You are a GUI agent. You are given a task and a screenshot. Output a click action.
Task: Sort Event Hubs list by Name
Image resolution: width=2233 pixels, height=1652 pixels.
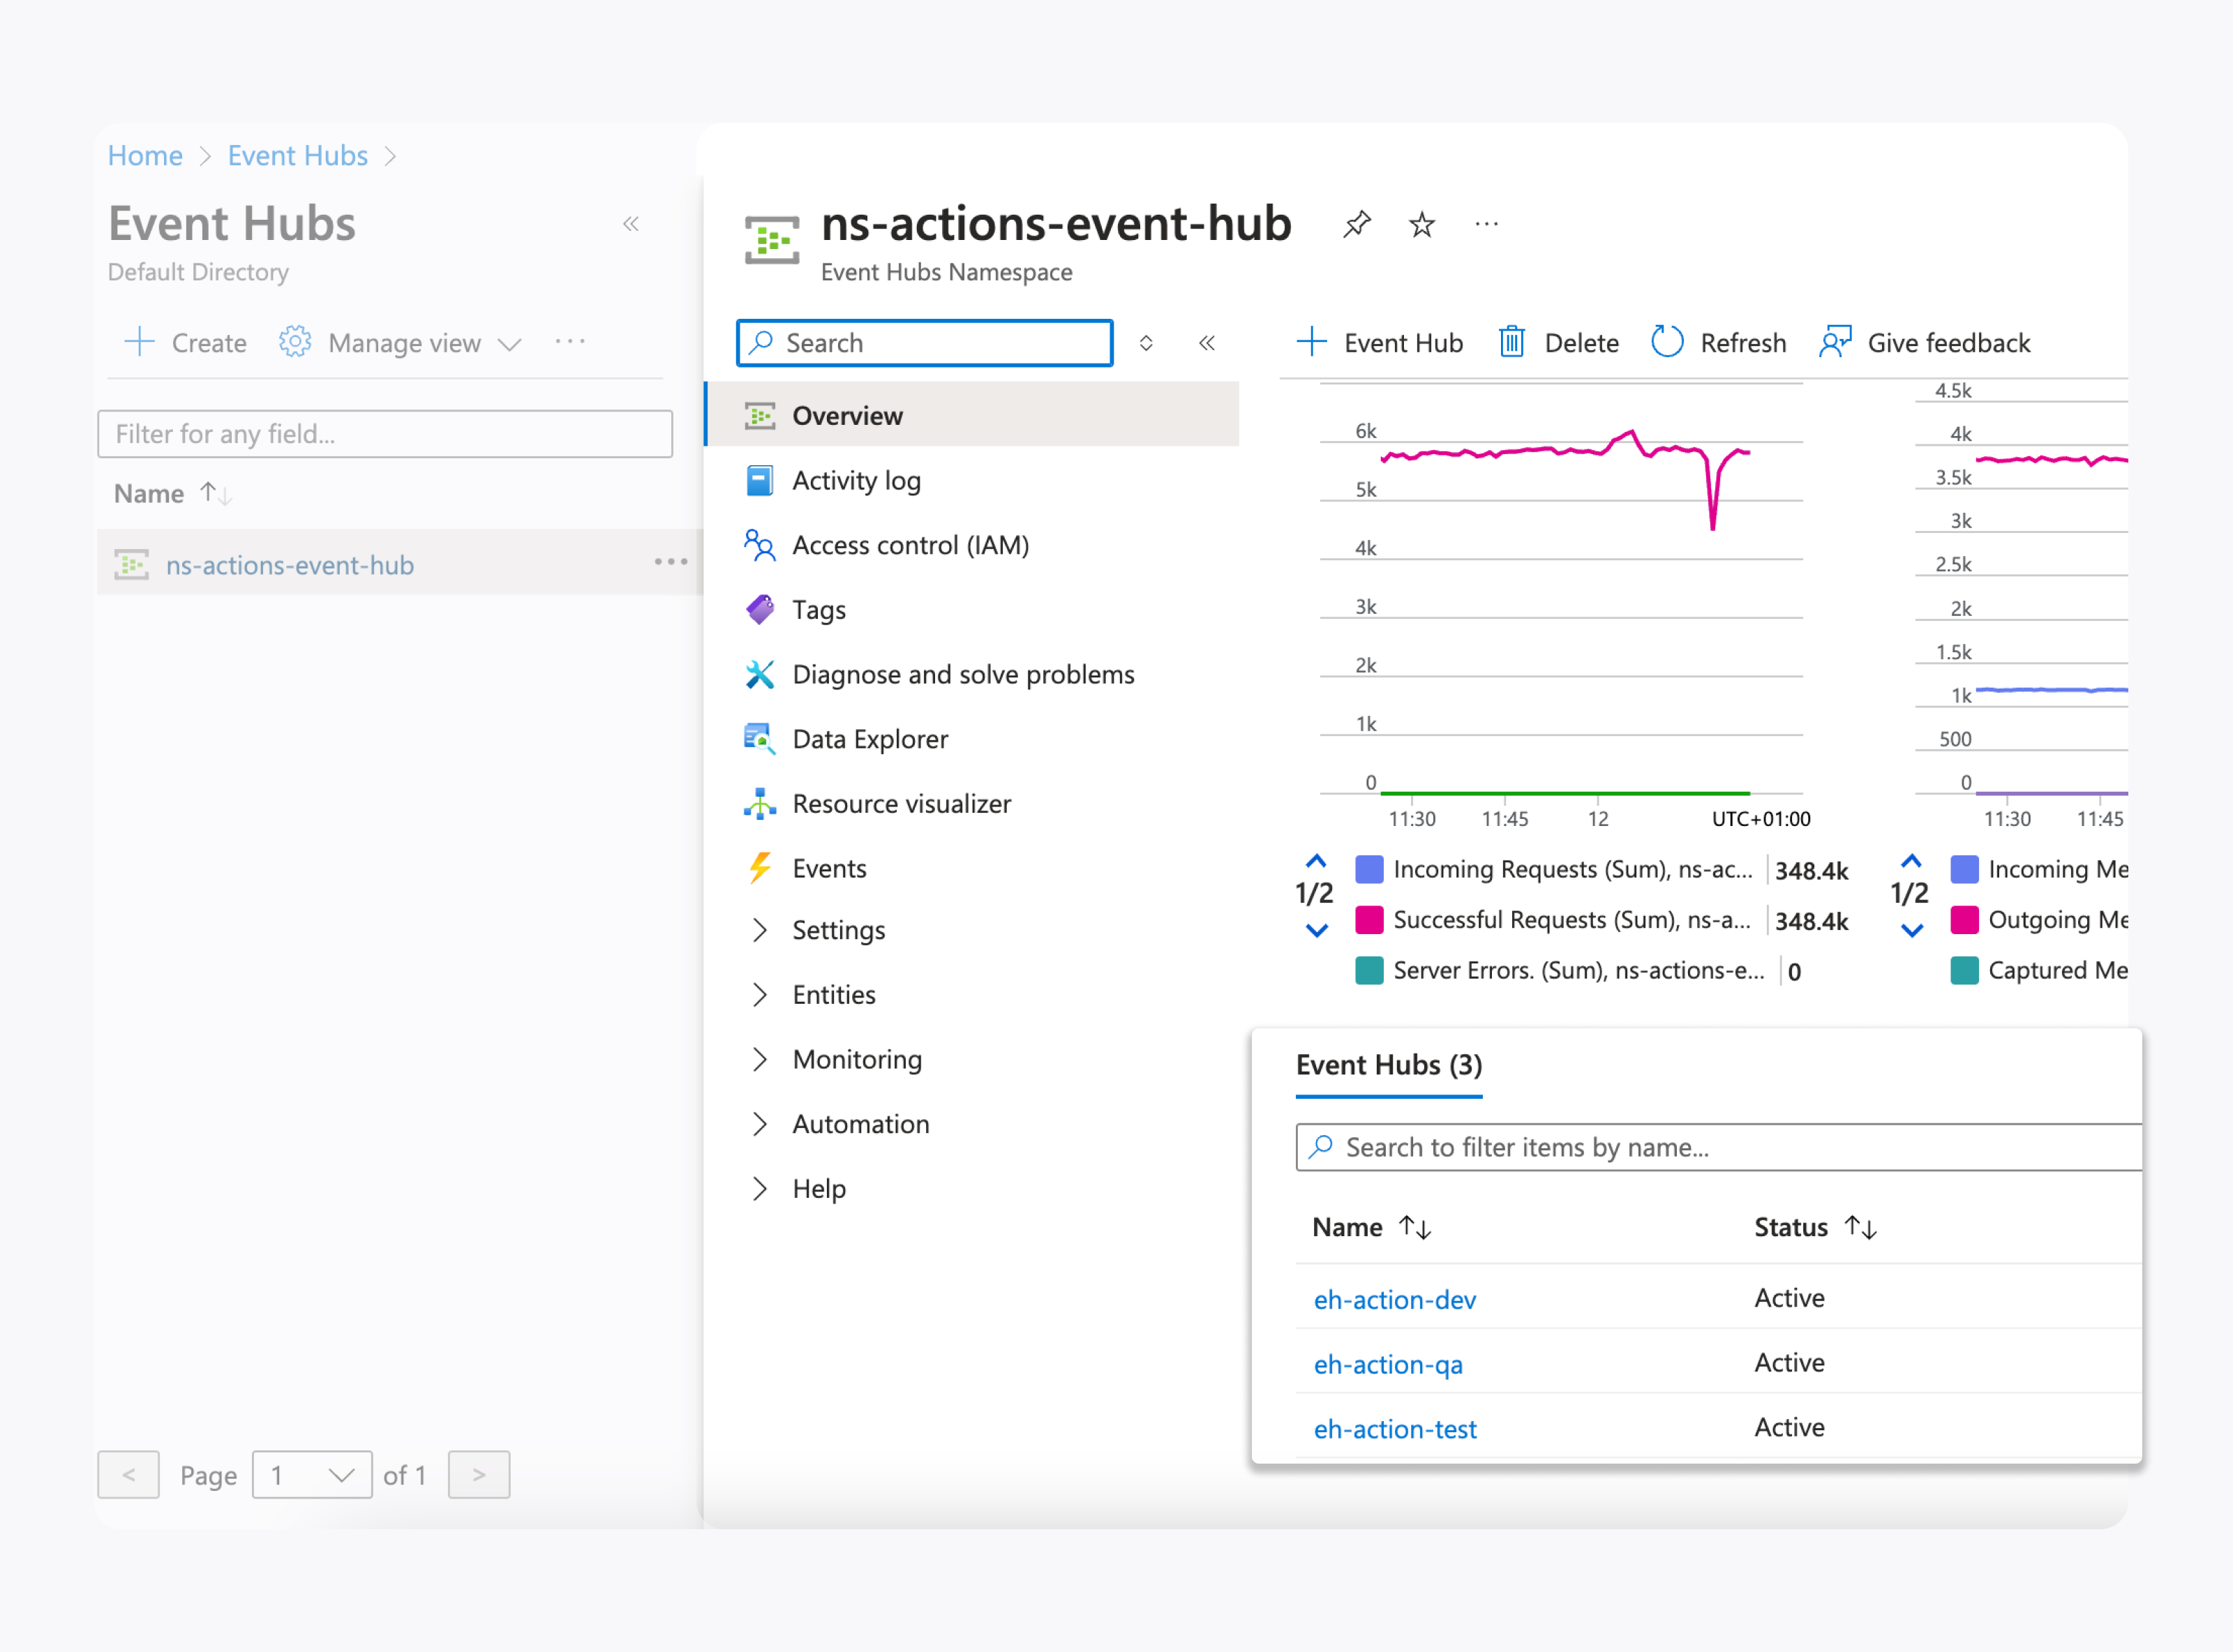[x=173, y=494]
